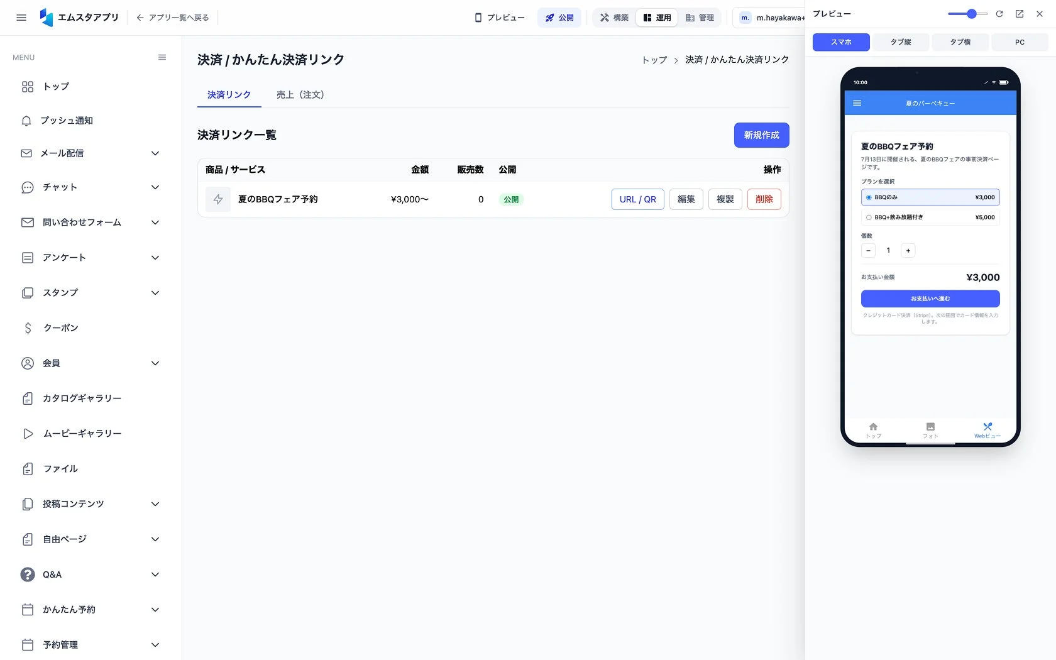Click the プッシュ通知 bell icon

[26, 121]
